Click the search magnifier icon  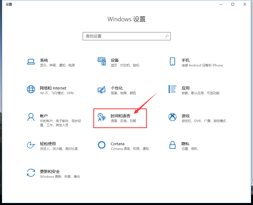[167, 36]
